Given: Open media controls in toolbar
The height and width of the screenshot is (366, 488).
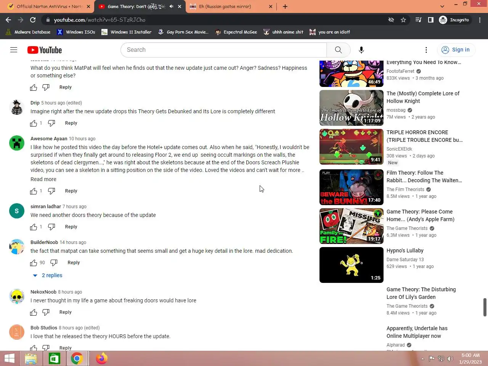Looking at the screenshot, I should (x=418, y=20).
